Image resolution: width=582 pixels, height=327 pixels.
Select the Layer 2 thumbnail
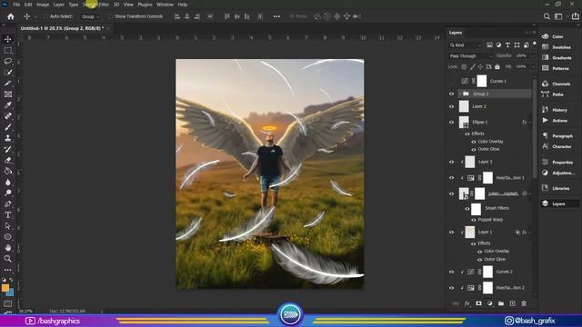tap(464, 106)
